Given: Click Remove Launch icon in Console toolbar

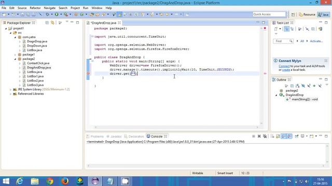Looking at the screenshot, I should 259,136.
